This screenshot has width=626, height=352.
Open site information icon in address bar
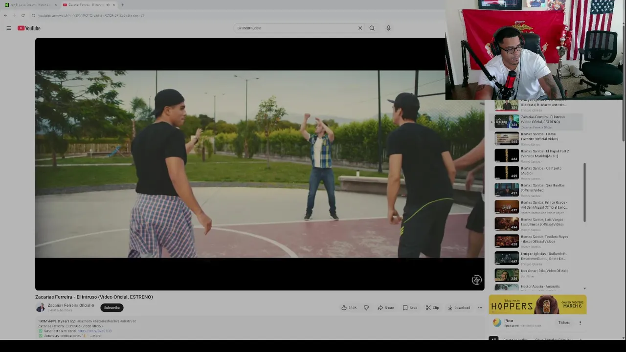coord(33,15)
